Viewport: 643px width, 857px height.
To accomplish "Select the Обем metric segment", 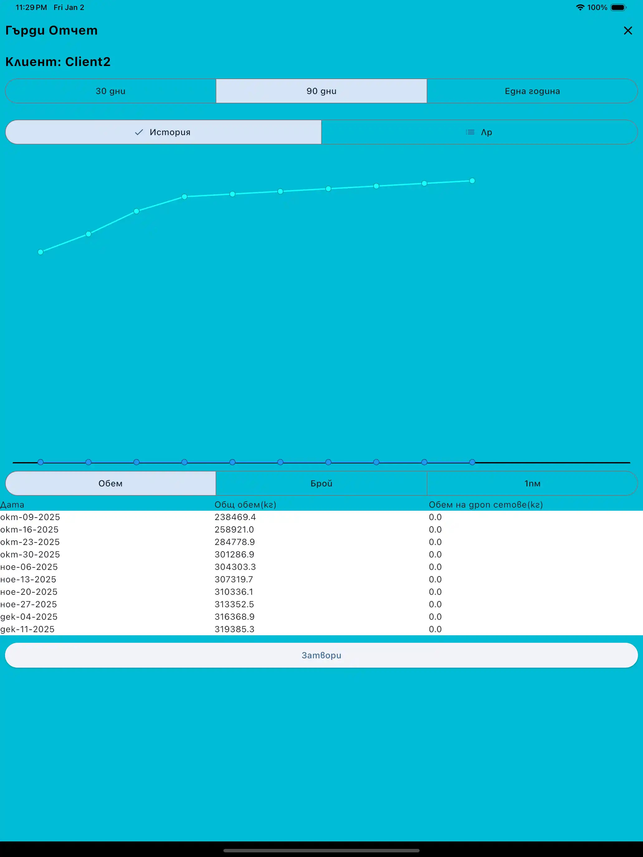I will 111,483.
